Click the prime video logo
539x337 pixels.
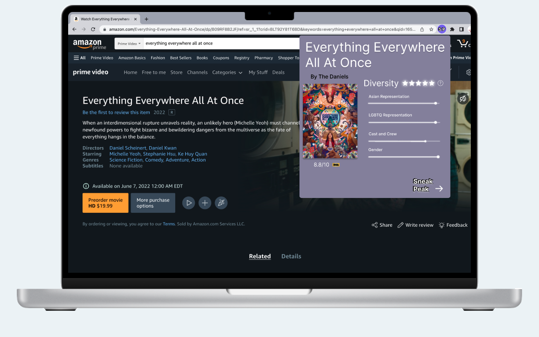[90, 72]
